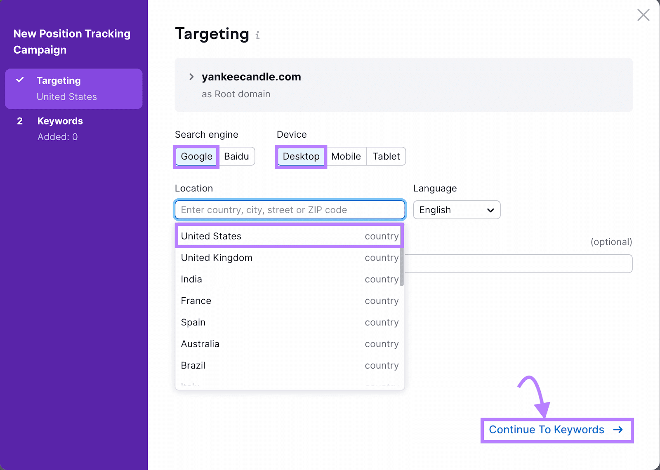Select the Targeting step in the sidebar
Viewport: 660px width, 470px height.
(59, 80)
